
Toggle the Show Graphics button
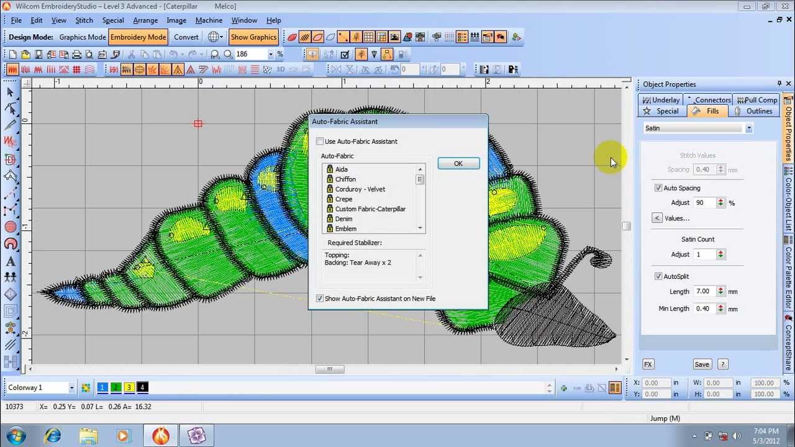coord(253,37)
